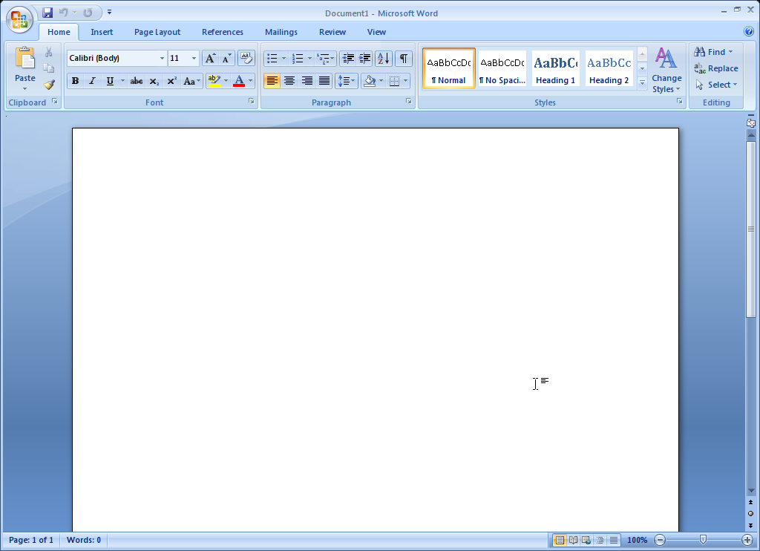Click the Grow Font icon
Viewport: 760px width, 551px height.
(210, 59)
